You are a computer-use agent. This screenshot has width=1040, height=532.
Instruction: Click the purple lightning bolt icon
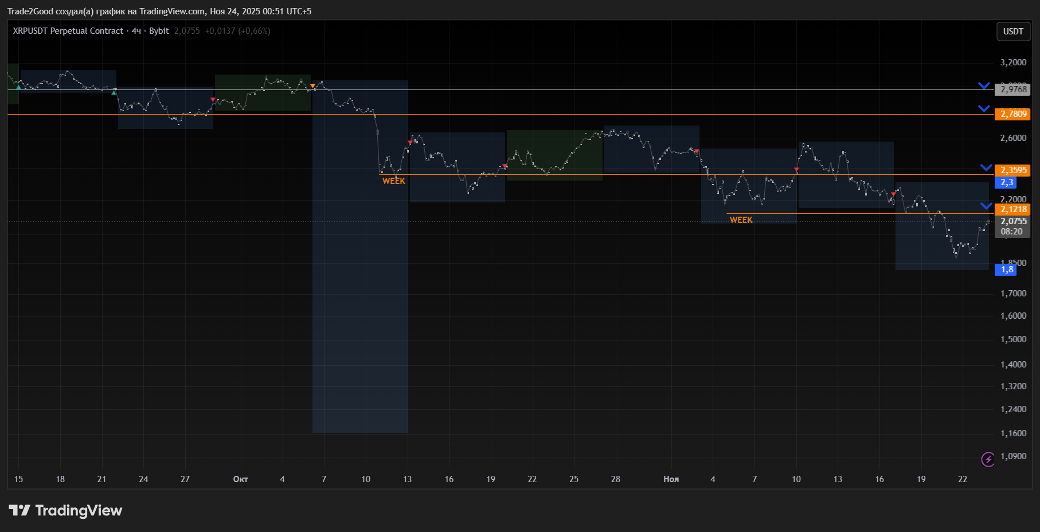point(988,459)
